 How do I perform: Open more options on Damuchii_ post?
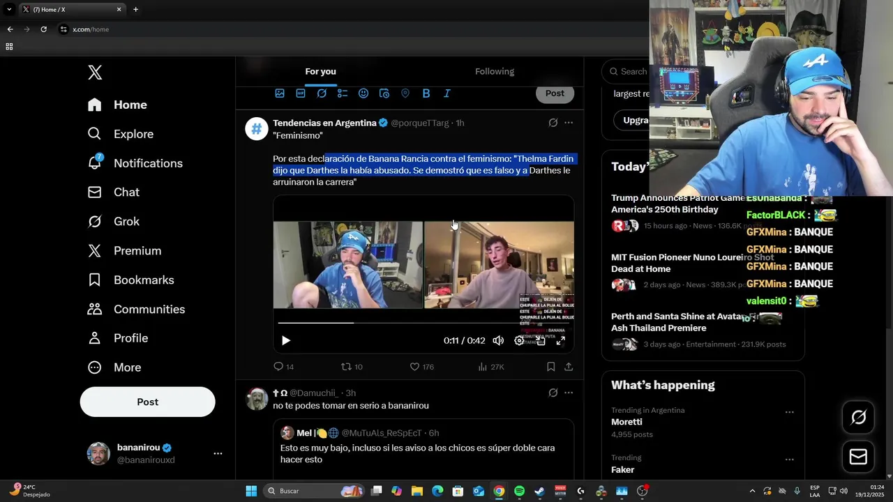click(569, 393)
